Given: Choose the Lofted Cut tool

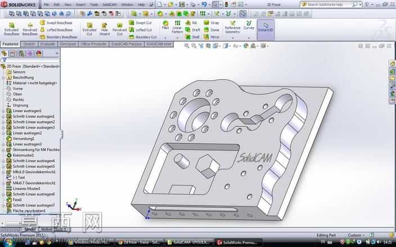Looking at the screenshot, I should pyautogui.click(x=141, y=30).
